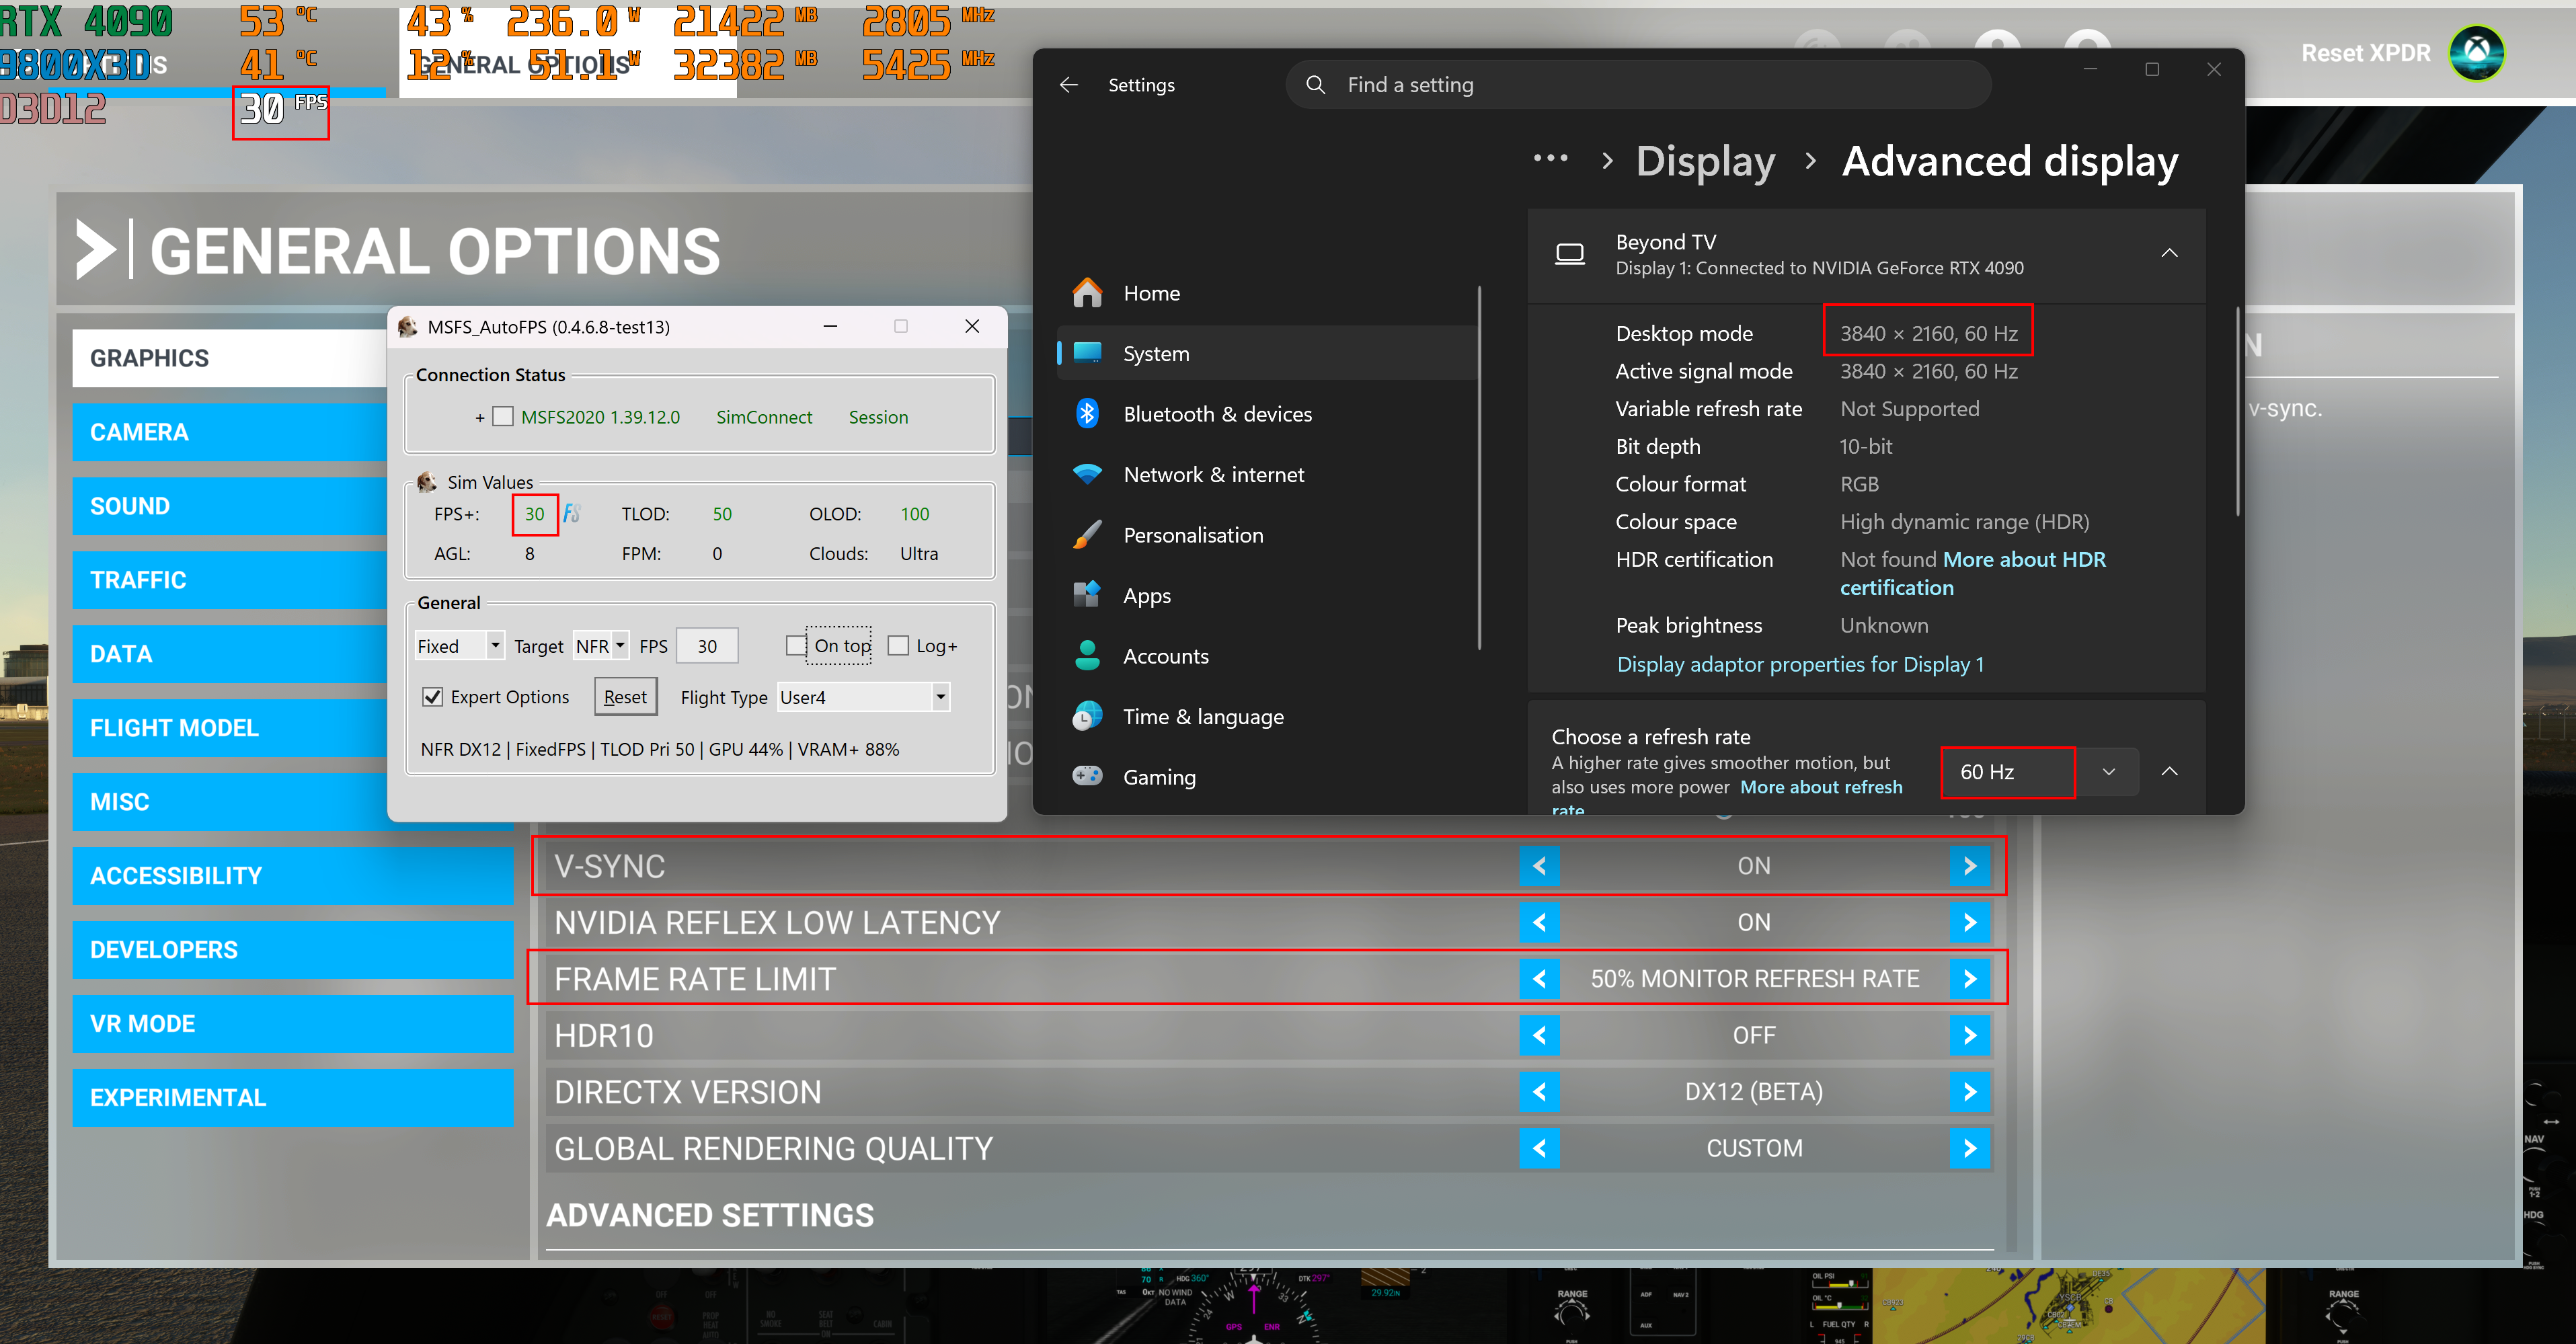
Task: Collapse the Choose a refresh rate section
Action: click(x=2169, y=772)
